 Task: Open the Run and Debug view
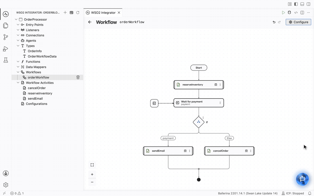pyautogui.click(x=6, y=49)
